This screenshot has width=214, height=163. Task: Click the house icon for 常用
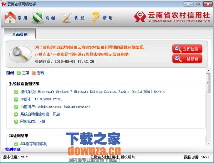10,17
